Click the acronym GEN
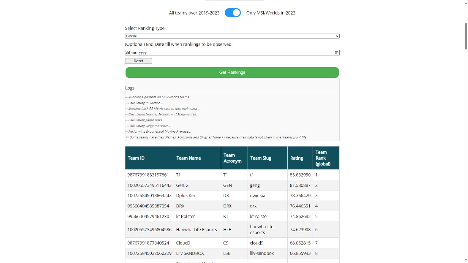 227,185
